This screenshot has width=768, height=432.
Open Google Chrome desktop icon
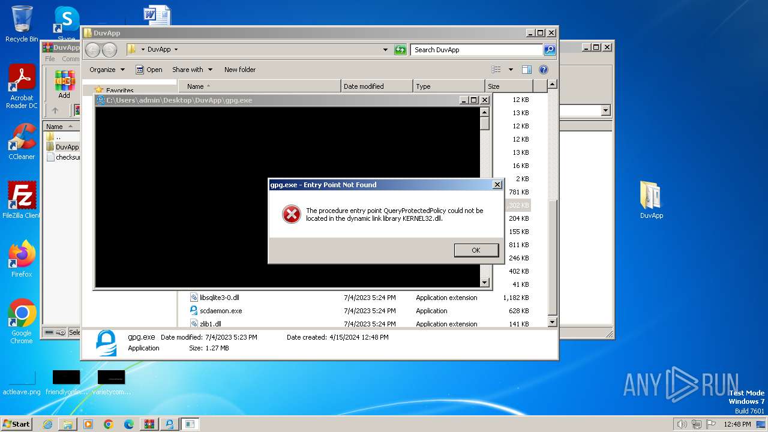point(22,322)
